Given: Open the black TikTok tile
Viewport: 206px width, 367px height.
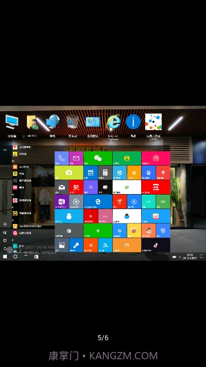Looking at the screenshot, I should coord(156,245).
